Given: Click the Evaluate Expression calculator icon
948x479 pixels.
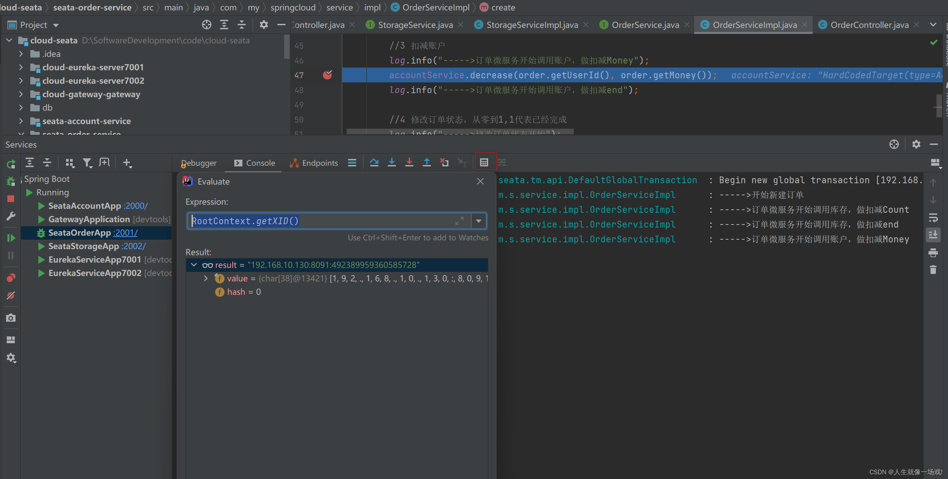Looking at the screenshot, I should point(484,162).
